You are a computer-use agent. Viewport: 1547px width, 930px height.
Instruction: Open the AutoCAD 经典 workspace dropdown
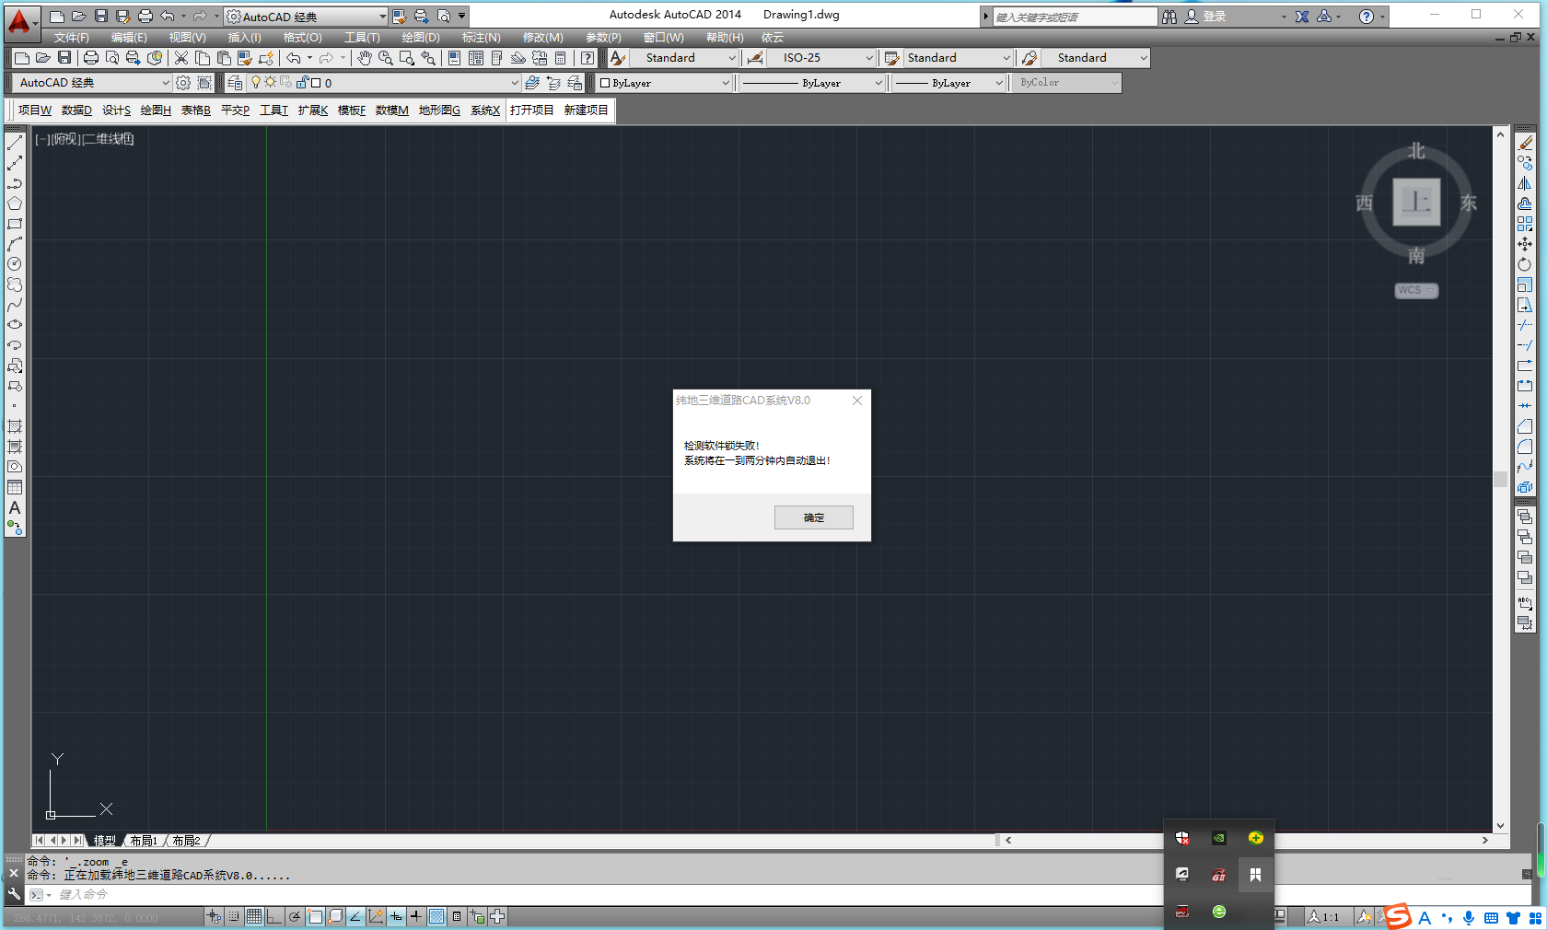383,16
